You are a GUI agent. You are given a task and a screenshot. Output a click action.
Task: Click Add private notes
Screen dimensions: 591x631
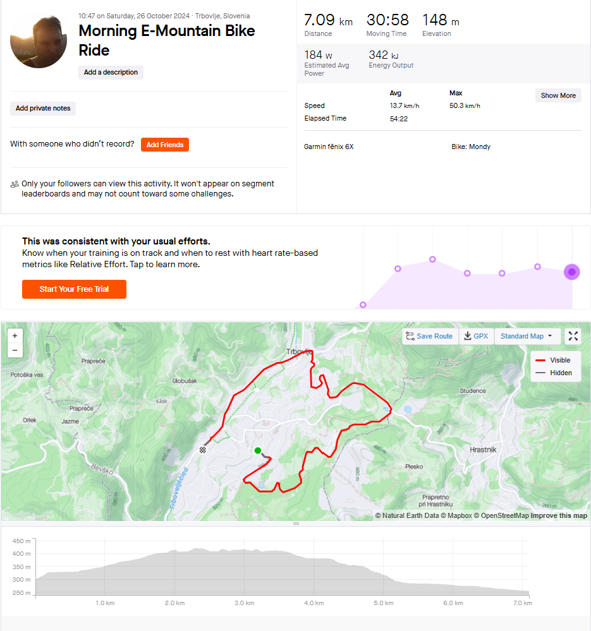coord(43,108)
